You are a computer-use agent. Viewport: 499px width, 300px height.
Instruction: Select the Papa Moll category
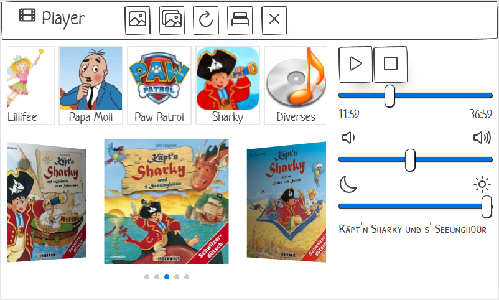click(x=91, y=86)
